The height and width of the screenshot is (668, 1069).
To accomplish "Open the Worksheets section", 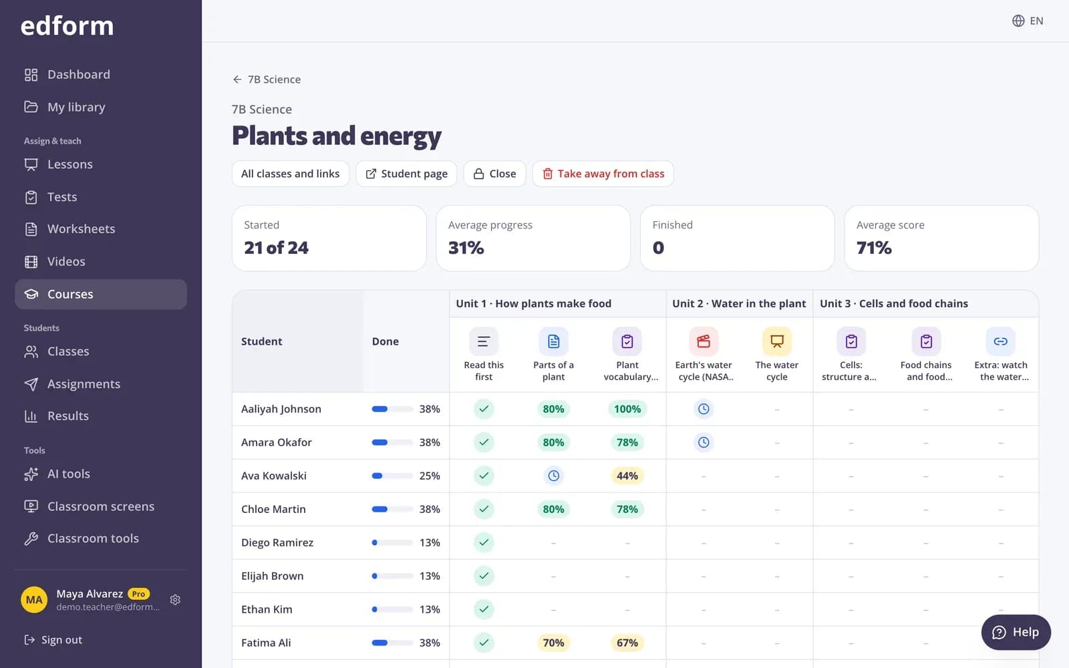I will (101, 229).
